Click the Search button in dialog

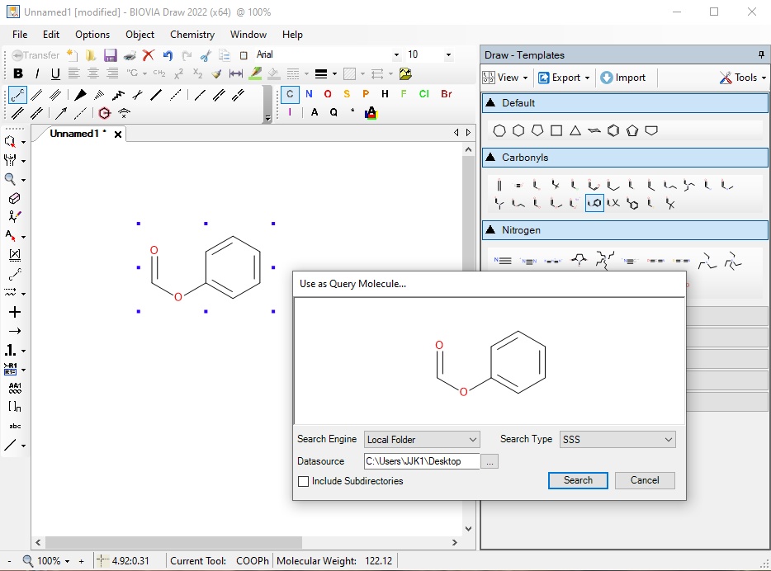578,480
